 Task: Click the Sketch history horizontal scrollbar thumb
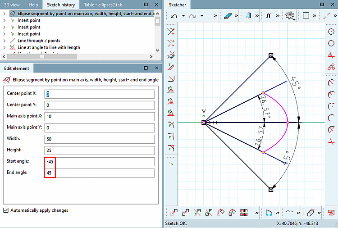coord(42,57)
